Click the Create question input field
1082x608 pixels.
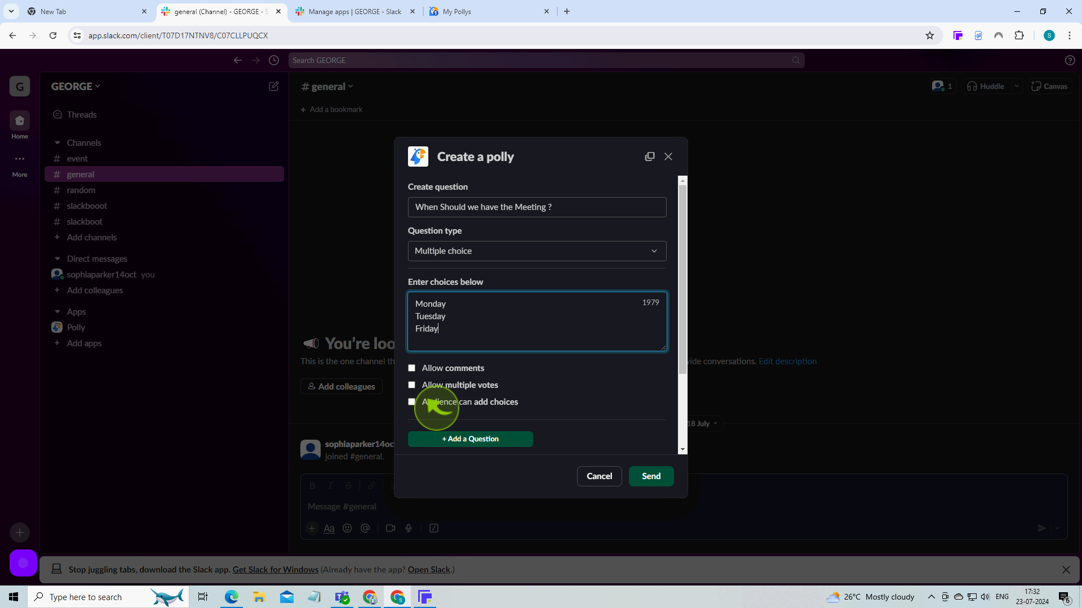[x=537, y=207]
